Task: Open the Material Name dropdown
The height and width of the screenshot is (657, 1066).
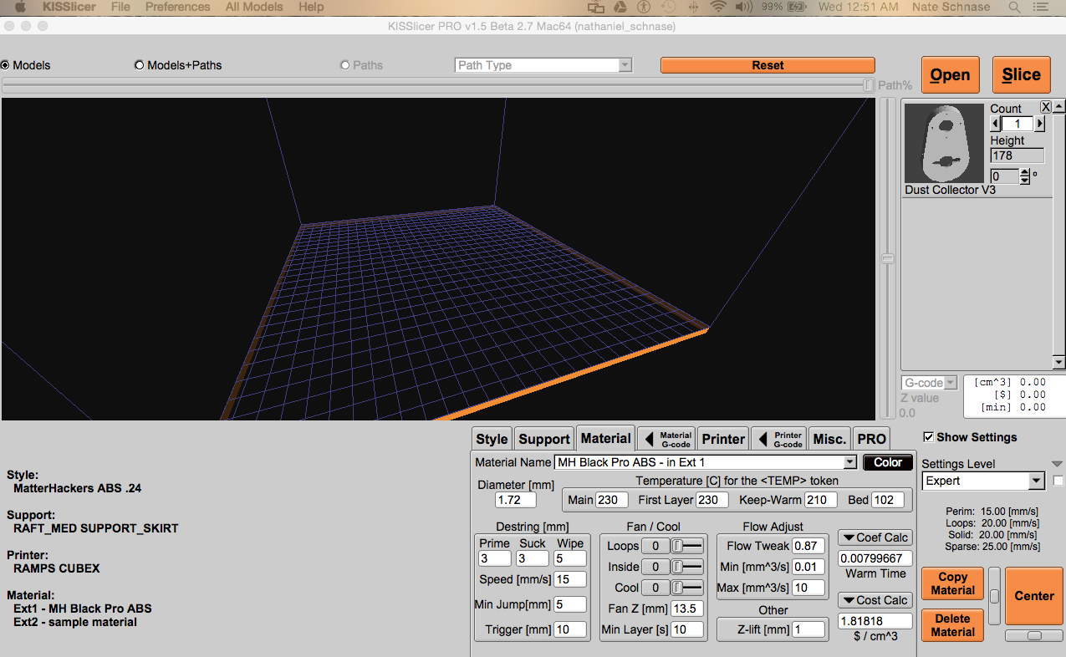Action: tap(706, 462)
